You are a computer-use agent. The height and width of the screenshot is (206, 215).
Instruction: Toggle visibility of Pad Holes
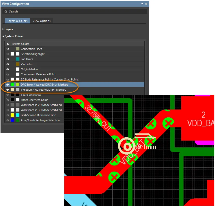[7, 59]
